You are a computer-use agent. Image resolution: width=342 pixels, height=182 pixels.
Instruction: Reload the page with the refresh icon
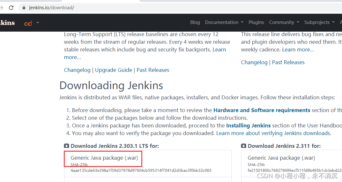point(11,8)
